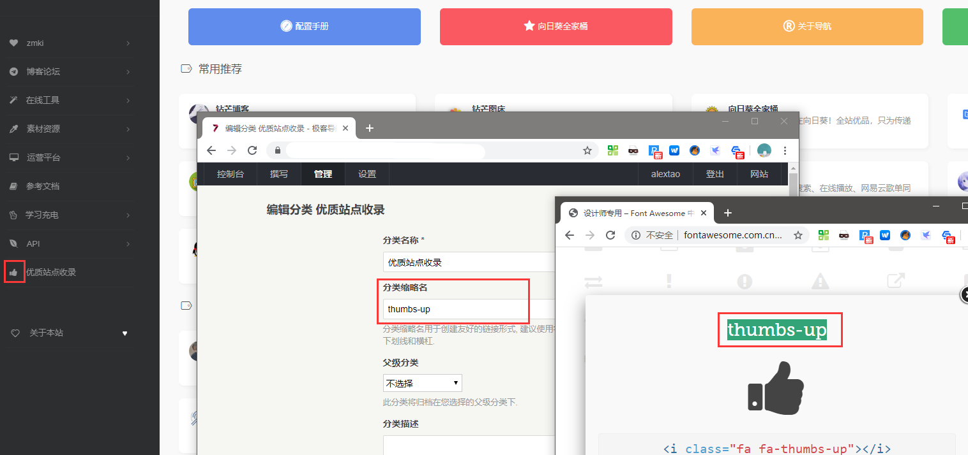Open a new tab in Font Awesome window
The image size is (968, 455).
pyautogui.click(x=727, y=213)
